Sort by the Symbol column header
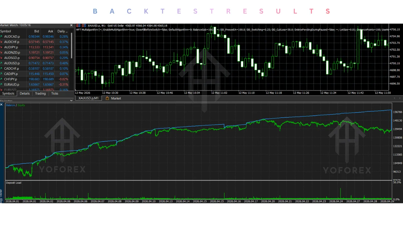 (x=13, y=31)
